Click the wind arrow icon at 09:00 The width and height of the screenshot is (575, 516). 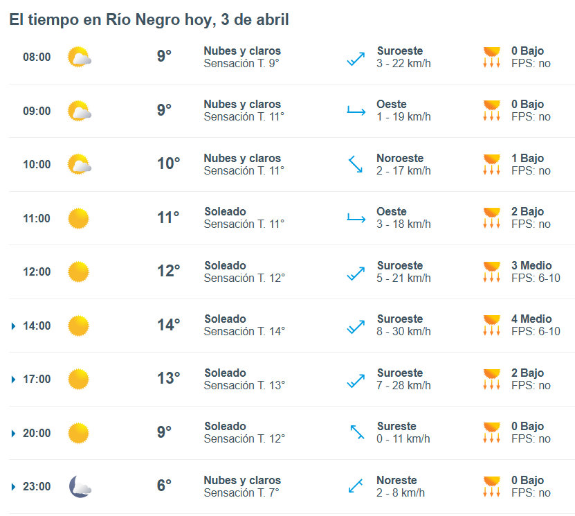(356, 110)
